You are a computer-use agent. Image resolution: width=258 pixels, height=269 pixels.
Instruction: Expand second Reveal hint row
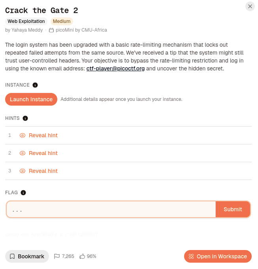click(x=128, y=153)
